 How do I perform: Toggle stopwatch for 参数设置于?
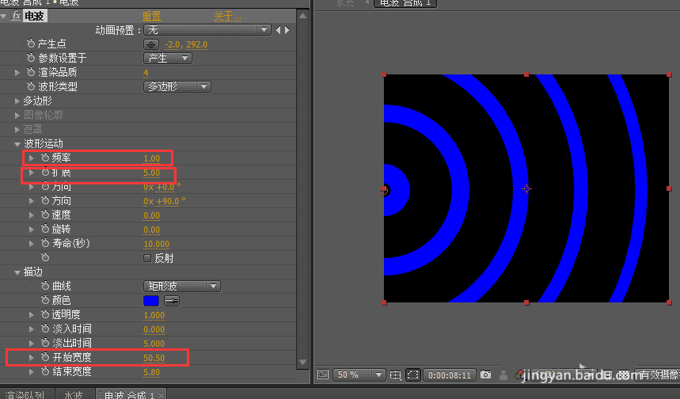31,58
